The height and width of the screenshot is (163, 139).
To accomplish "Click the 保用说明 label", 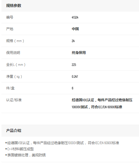I will (x=13, y=53).
